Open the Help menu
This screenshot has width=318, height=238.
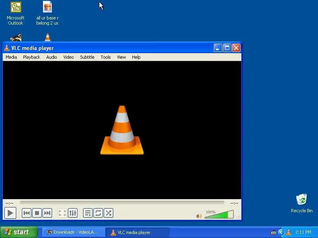click(136, 57)
